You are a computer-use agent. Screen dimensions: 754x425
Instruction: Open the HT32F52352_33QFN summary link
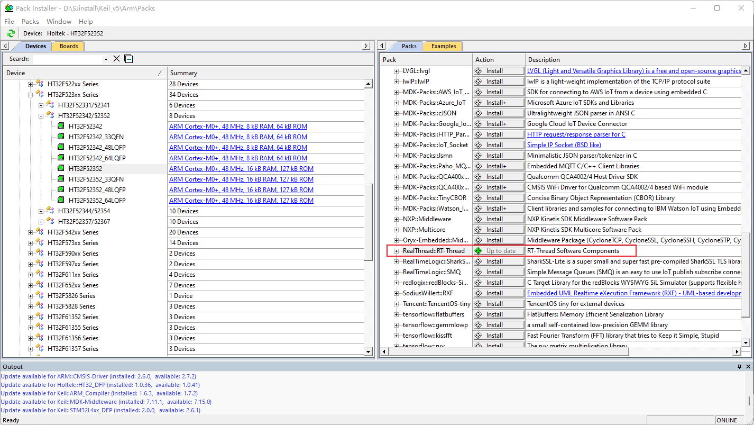click(241, 179)
